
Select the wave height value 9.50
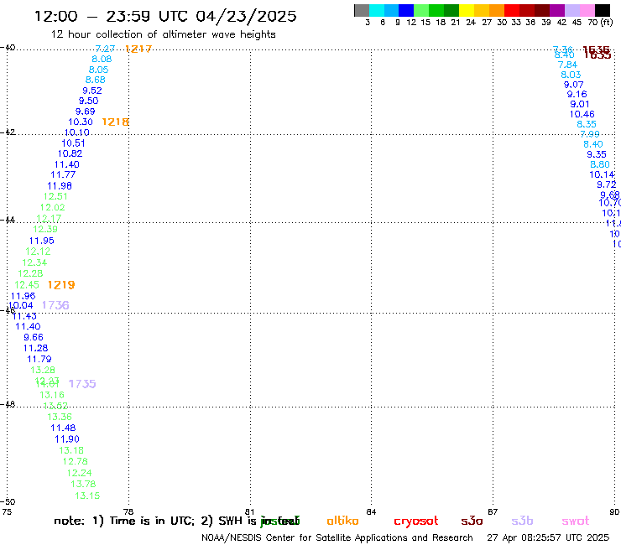pyautogui.click(x=89, y=101)
